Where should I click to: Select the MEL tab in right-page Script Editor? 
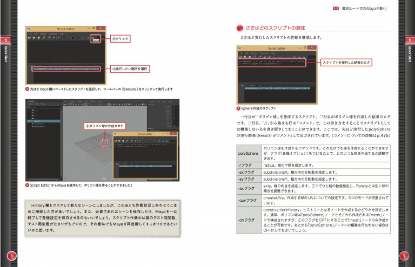coord(243,85)
